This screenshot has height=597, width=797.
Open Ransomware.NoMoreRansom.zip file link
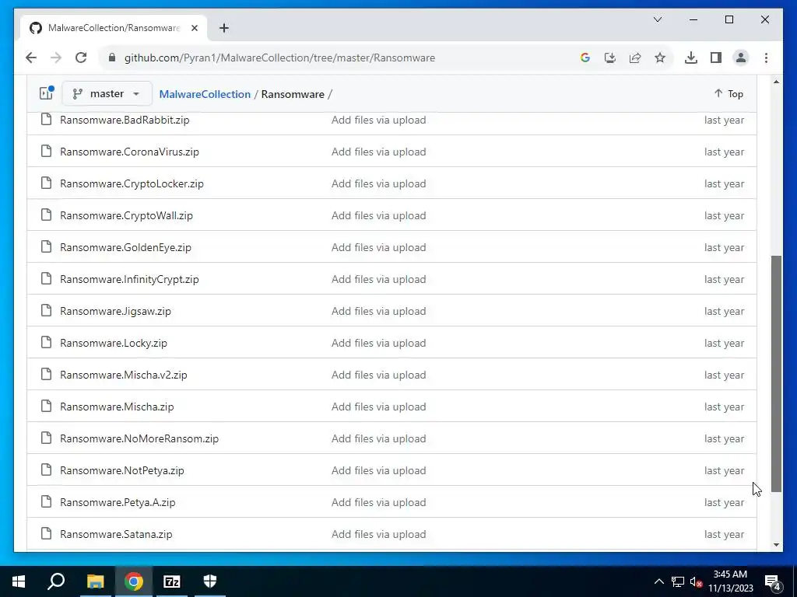click(x=139, y=438)
